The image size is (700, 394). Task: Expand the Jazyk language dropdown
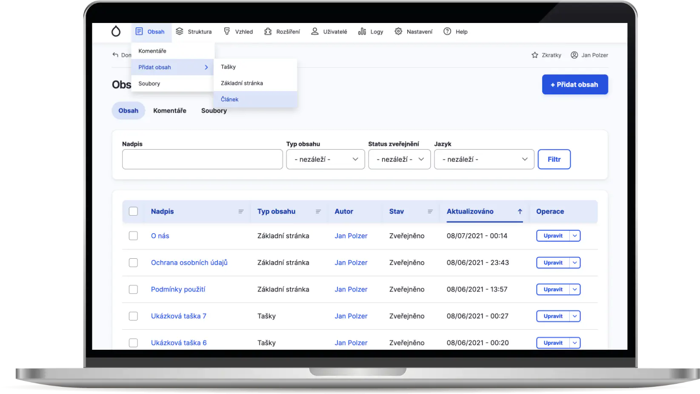click(x=484, y=159)
